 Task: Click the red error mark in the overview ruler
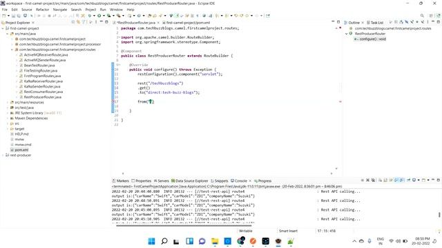click(340, 101)
